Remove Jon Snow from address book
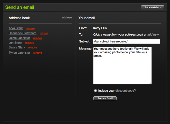Viewport: 170px width, 124px height. [29, 43]
